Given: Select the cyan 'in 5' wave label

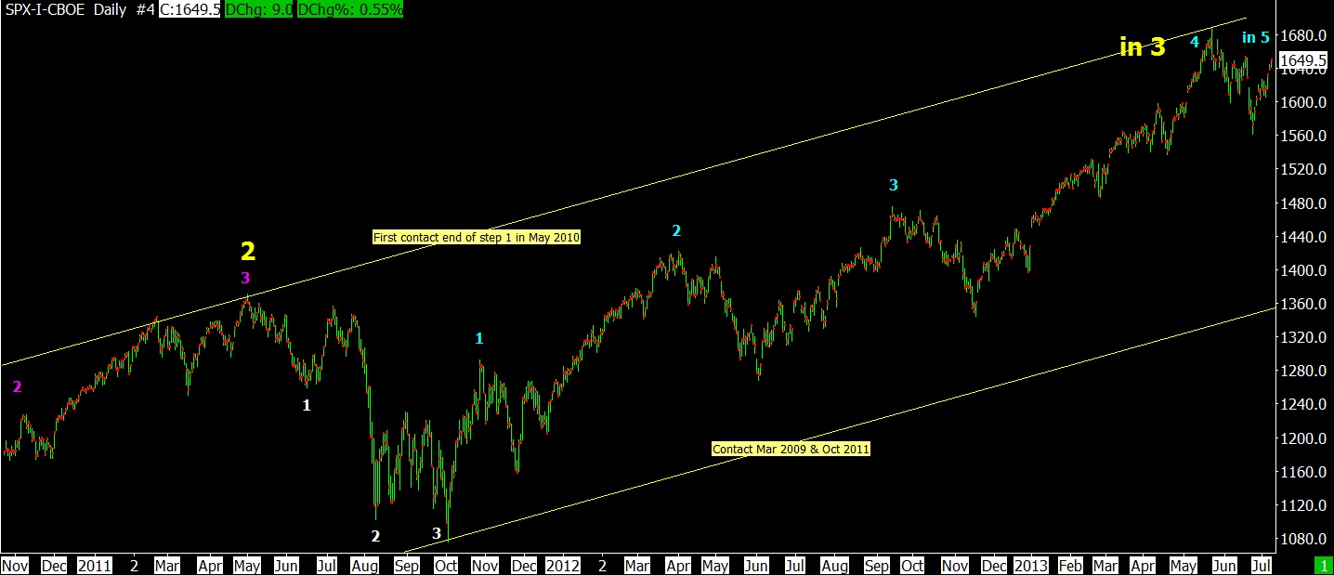Looking at the screenshot, I should tap(1255, 37).
